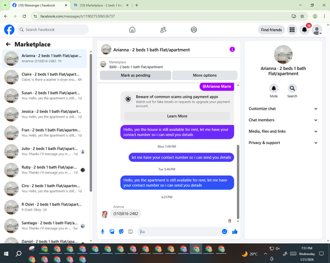The width and height of the screenshot is (330, 263).
Task: Reload the page in browser toolbar
Action: point(24,17)
